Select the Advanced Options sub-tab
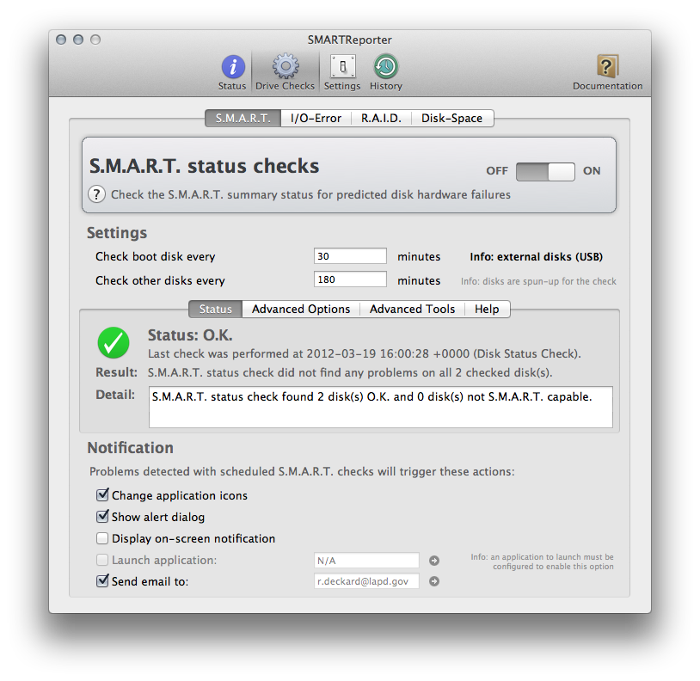Viewport: 700px width, 681px height. pos(301,310)
